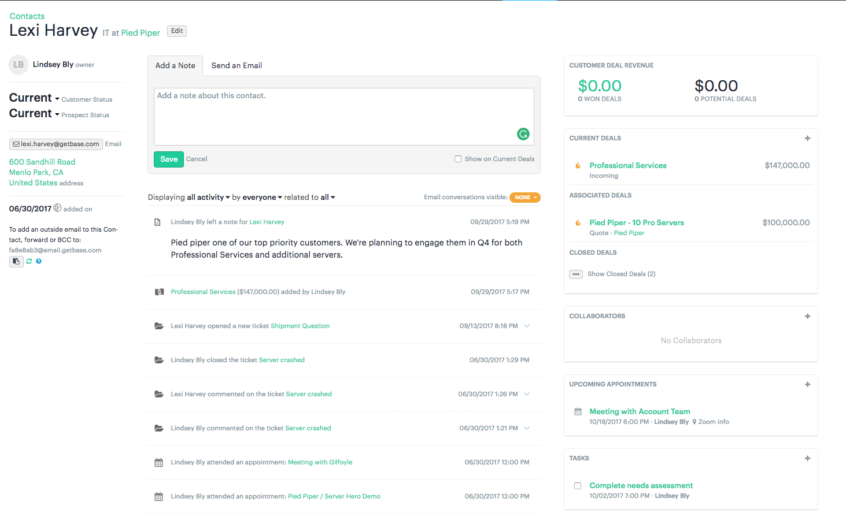Click the refresh sync icon under forwarding address
Screen dimensions: 846x517
click(28, 261)
